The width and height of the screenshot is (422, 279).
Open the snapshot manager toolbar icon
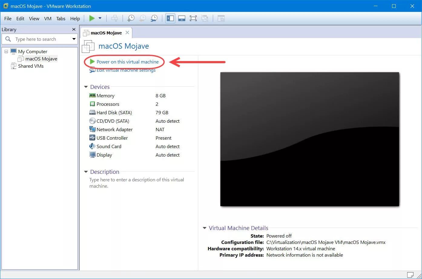click(154, 18)
